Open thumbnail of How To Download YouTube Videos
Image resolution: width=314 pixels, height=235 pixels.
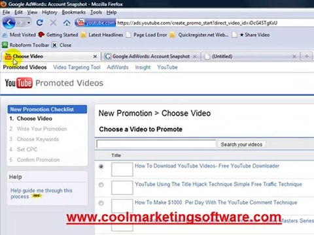[122, 169]
